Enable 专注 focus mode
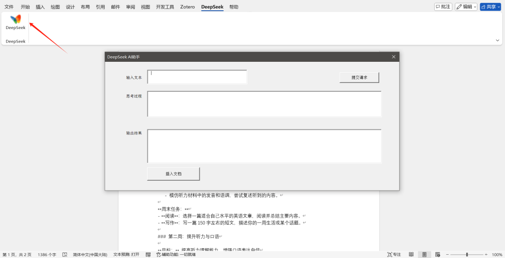Viewport: 505px width, 258px height. pyautogui.click(x=394, y=254)
